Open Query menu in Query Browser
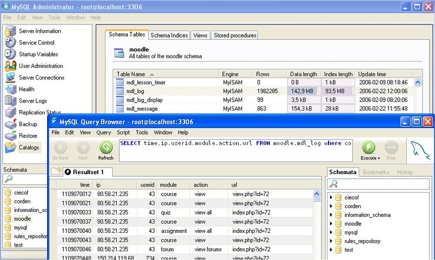435x260 pixels. coord(103,132)
